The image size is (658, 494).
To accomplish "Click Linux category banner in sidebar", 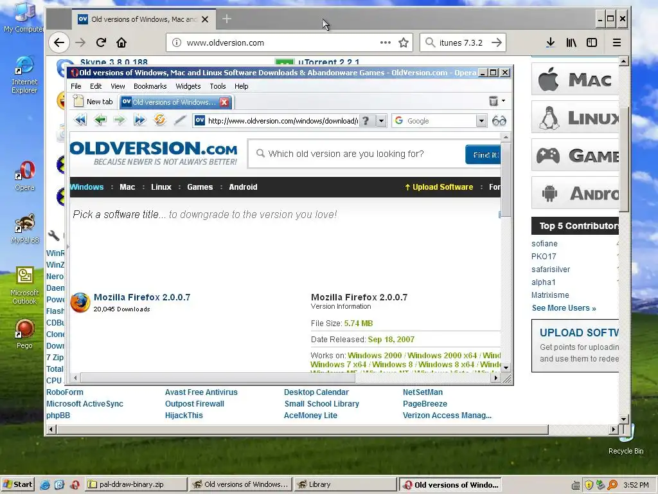I will tap(575, 118).
